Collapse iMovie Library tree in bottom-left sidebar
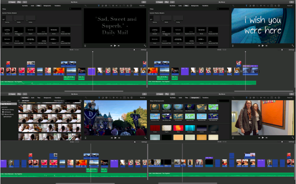Viewport: 296px width, 184px height. point(2,114)
